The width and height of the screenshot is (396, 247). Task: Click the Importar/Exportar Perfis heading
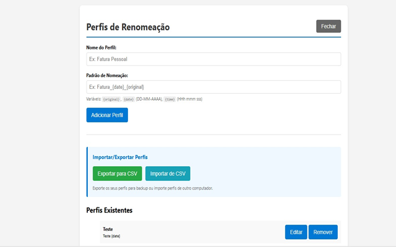[x=120, y=157]
